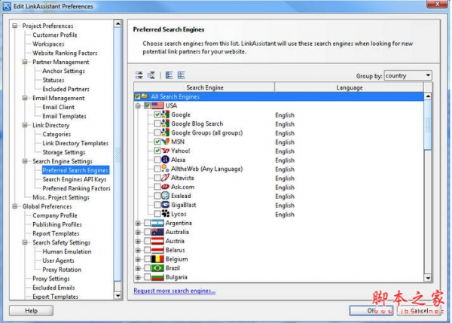Click the Google search engine icon

point(165,114)
